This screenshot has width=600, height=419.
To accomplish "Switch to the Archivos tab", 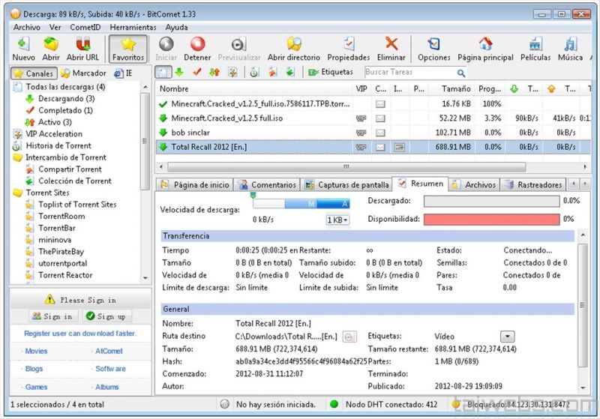I will [473, 184].
